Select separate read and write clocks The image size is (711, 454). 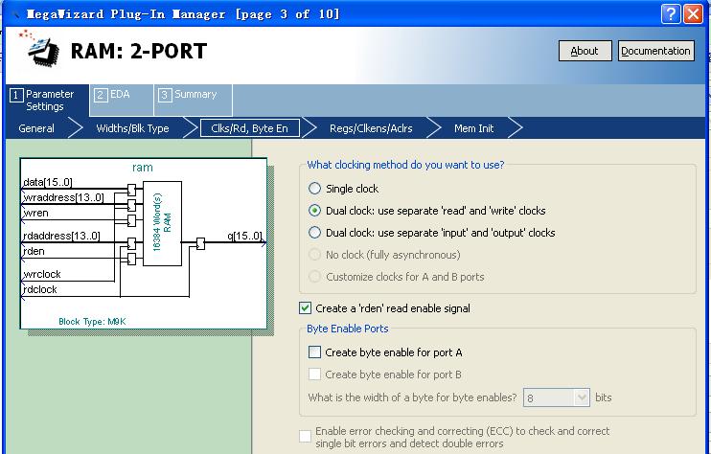[314, 211]
